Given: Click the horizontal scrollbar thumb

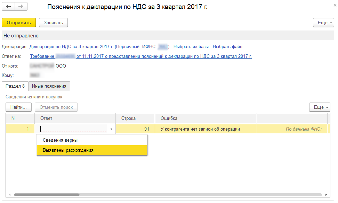Looking at the screenshot, I should [47, 195].
